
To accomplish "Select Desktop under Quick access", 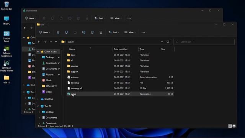I will [50, 58].
